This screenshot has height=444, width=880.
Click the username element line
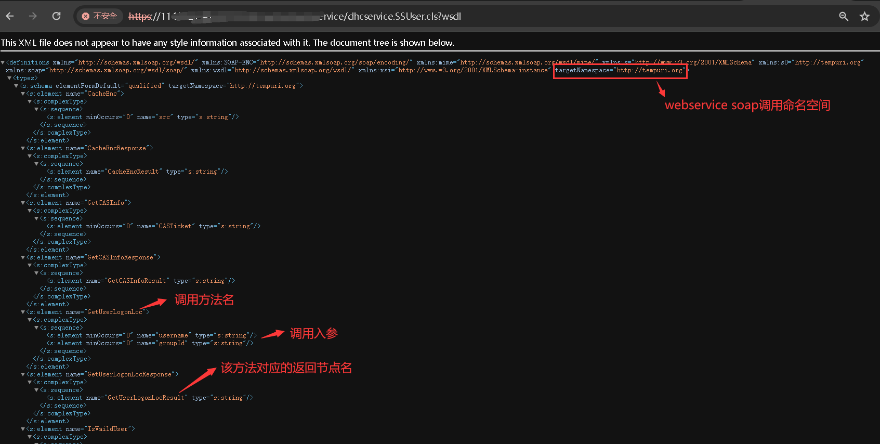[151, 335]
